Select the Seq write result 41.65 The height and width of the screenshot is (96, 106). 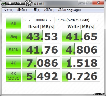pos(81,36)
